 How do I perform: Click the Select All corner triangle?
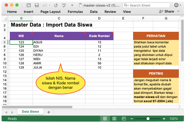point(6,18)
